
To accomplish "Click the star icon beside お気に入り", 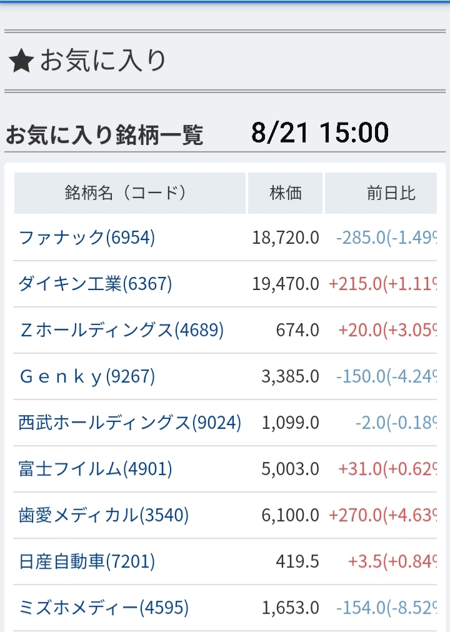I will coord(20,61).
